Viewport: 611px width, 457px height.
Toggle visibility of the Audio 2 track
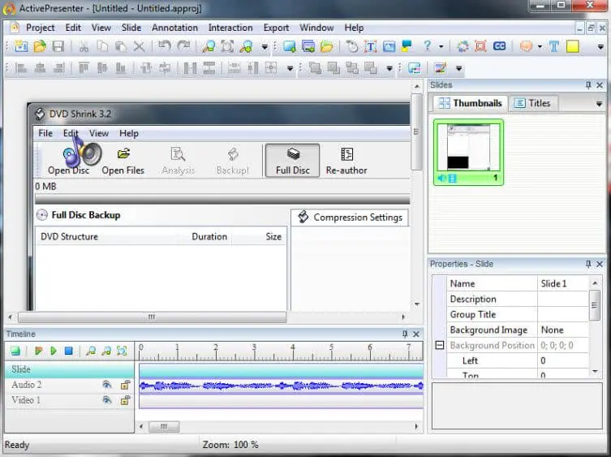107,385
